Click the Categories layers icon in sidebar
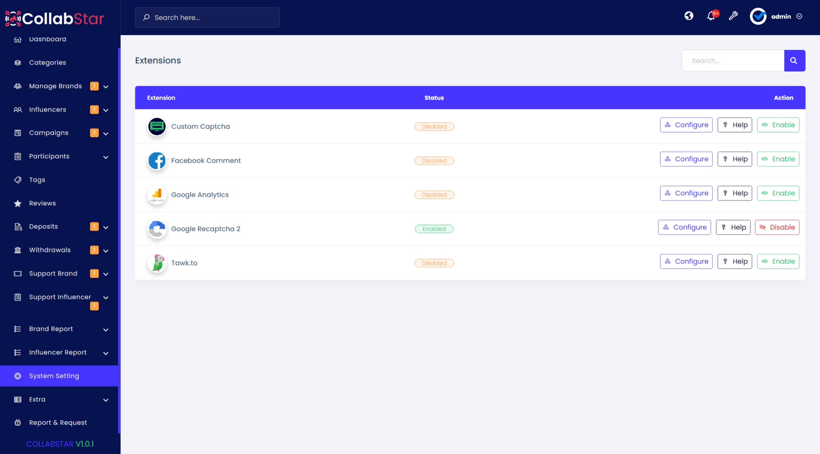The width and height of the screenshot is (820, 454). [x=18, y=63]
